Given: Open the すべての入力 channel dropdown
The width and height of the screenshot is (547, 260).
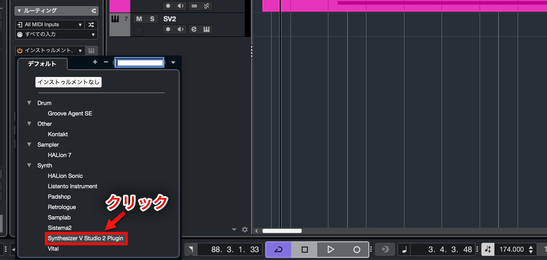Looking at the screenshot, I should coord(56,34).
